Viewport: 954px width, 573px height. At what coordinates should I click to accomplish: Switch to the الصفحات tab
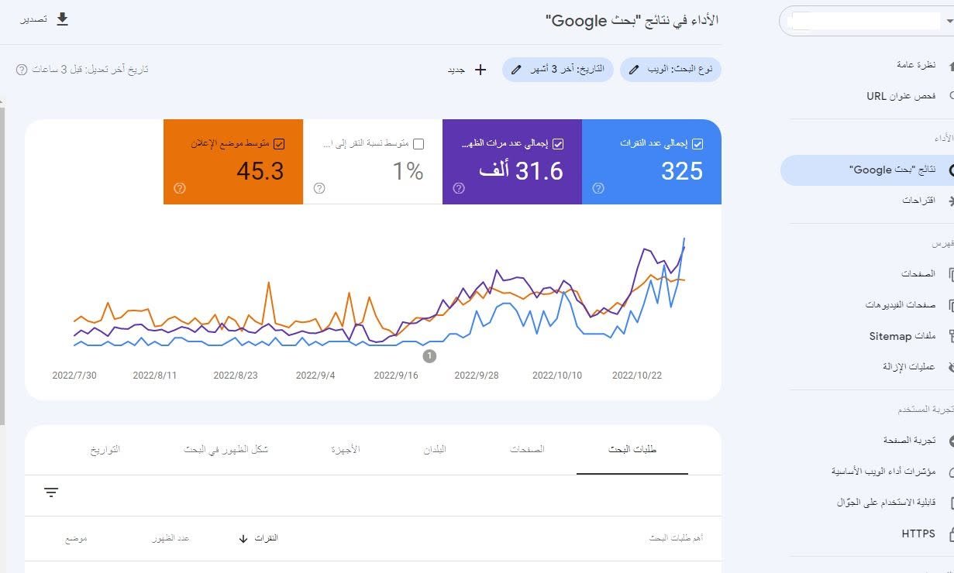click(x=527, y=449)
